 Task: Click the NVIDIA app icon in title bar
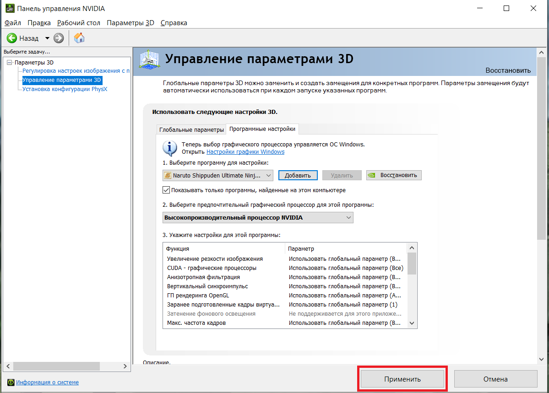click(x=10, y=8)
